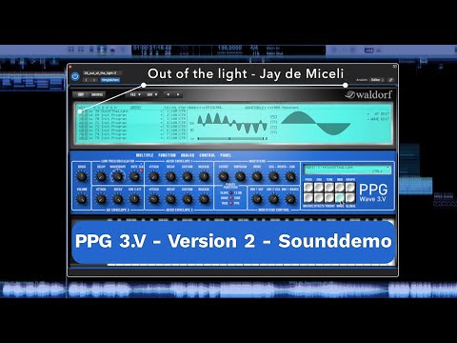Click the SUB knob in Modifiers
The image size is (457, 343).
290,176
